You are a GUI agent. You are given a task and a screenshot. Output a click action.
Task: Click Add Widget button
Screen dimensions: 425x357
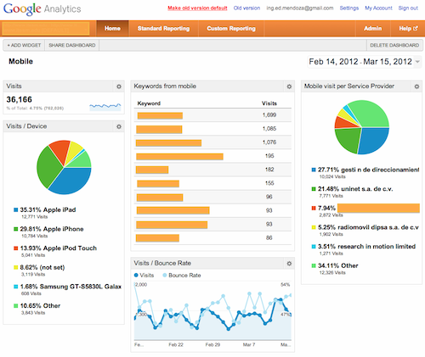click(24, 45)
